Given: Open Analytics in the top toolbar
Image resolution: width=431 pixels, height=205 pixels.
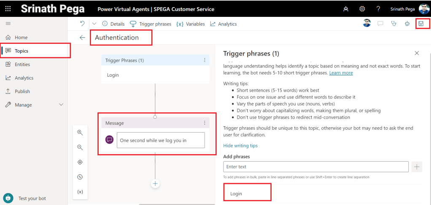Looking at the screenshot, I should (x=223, y=24).
